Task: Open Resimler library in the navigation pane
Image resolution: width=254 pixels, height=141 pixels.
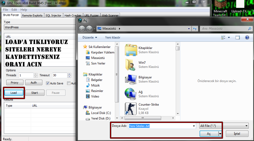Action: [x=97, y=91]
